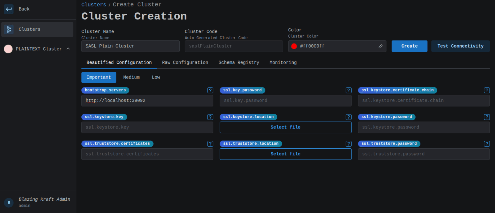The height and width of the screenshot is (213, 495).
Task: Show help for ssl.keystore.location
Action: tap(349, 117)
